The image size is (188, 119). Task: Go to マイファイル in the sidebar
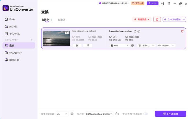pos(19,34)
